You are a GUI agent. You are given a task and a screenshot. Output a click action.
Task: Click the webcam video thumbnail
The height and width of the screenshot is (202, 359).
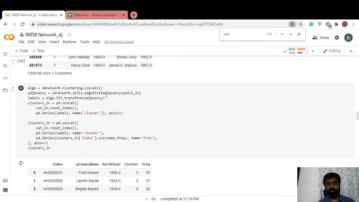click(x=328, y=185)
